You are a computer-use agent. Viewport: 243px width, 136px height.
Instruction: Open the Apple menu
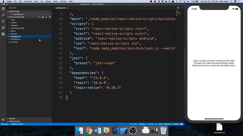pyautogui.click(x=3, y=2)
